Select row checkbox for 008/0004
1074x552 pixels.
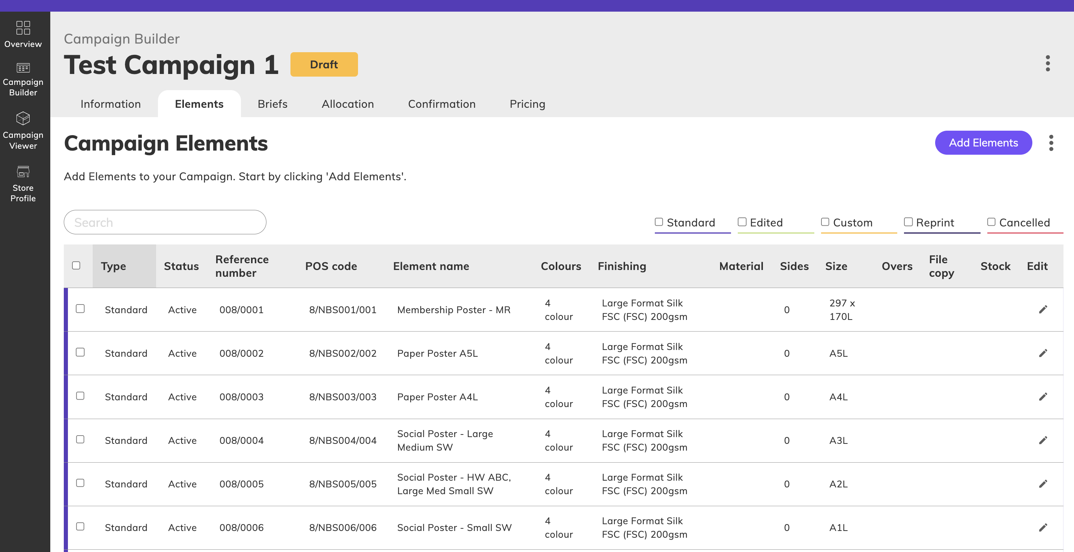click(80, 439)
